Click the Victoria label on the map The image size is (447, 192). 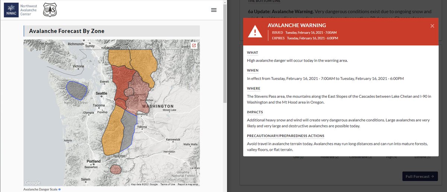pyautogui.click(x=79, y=66)
